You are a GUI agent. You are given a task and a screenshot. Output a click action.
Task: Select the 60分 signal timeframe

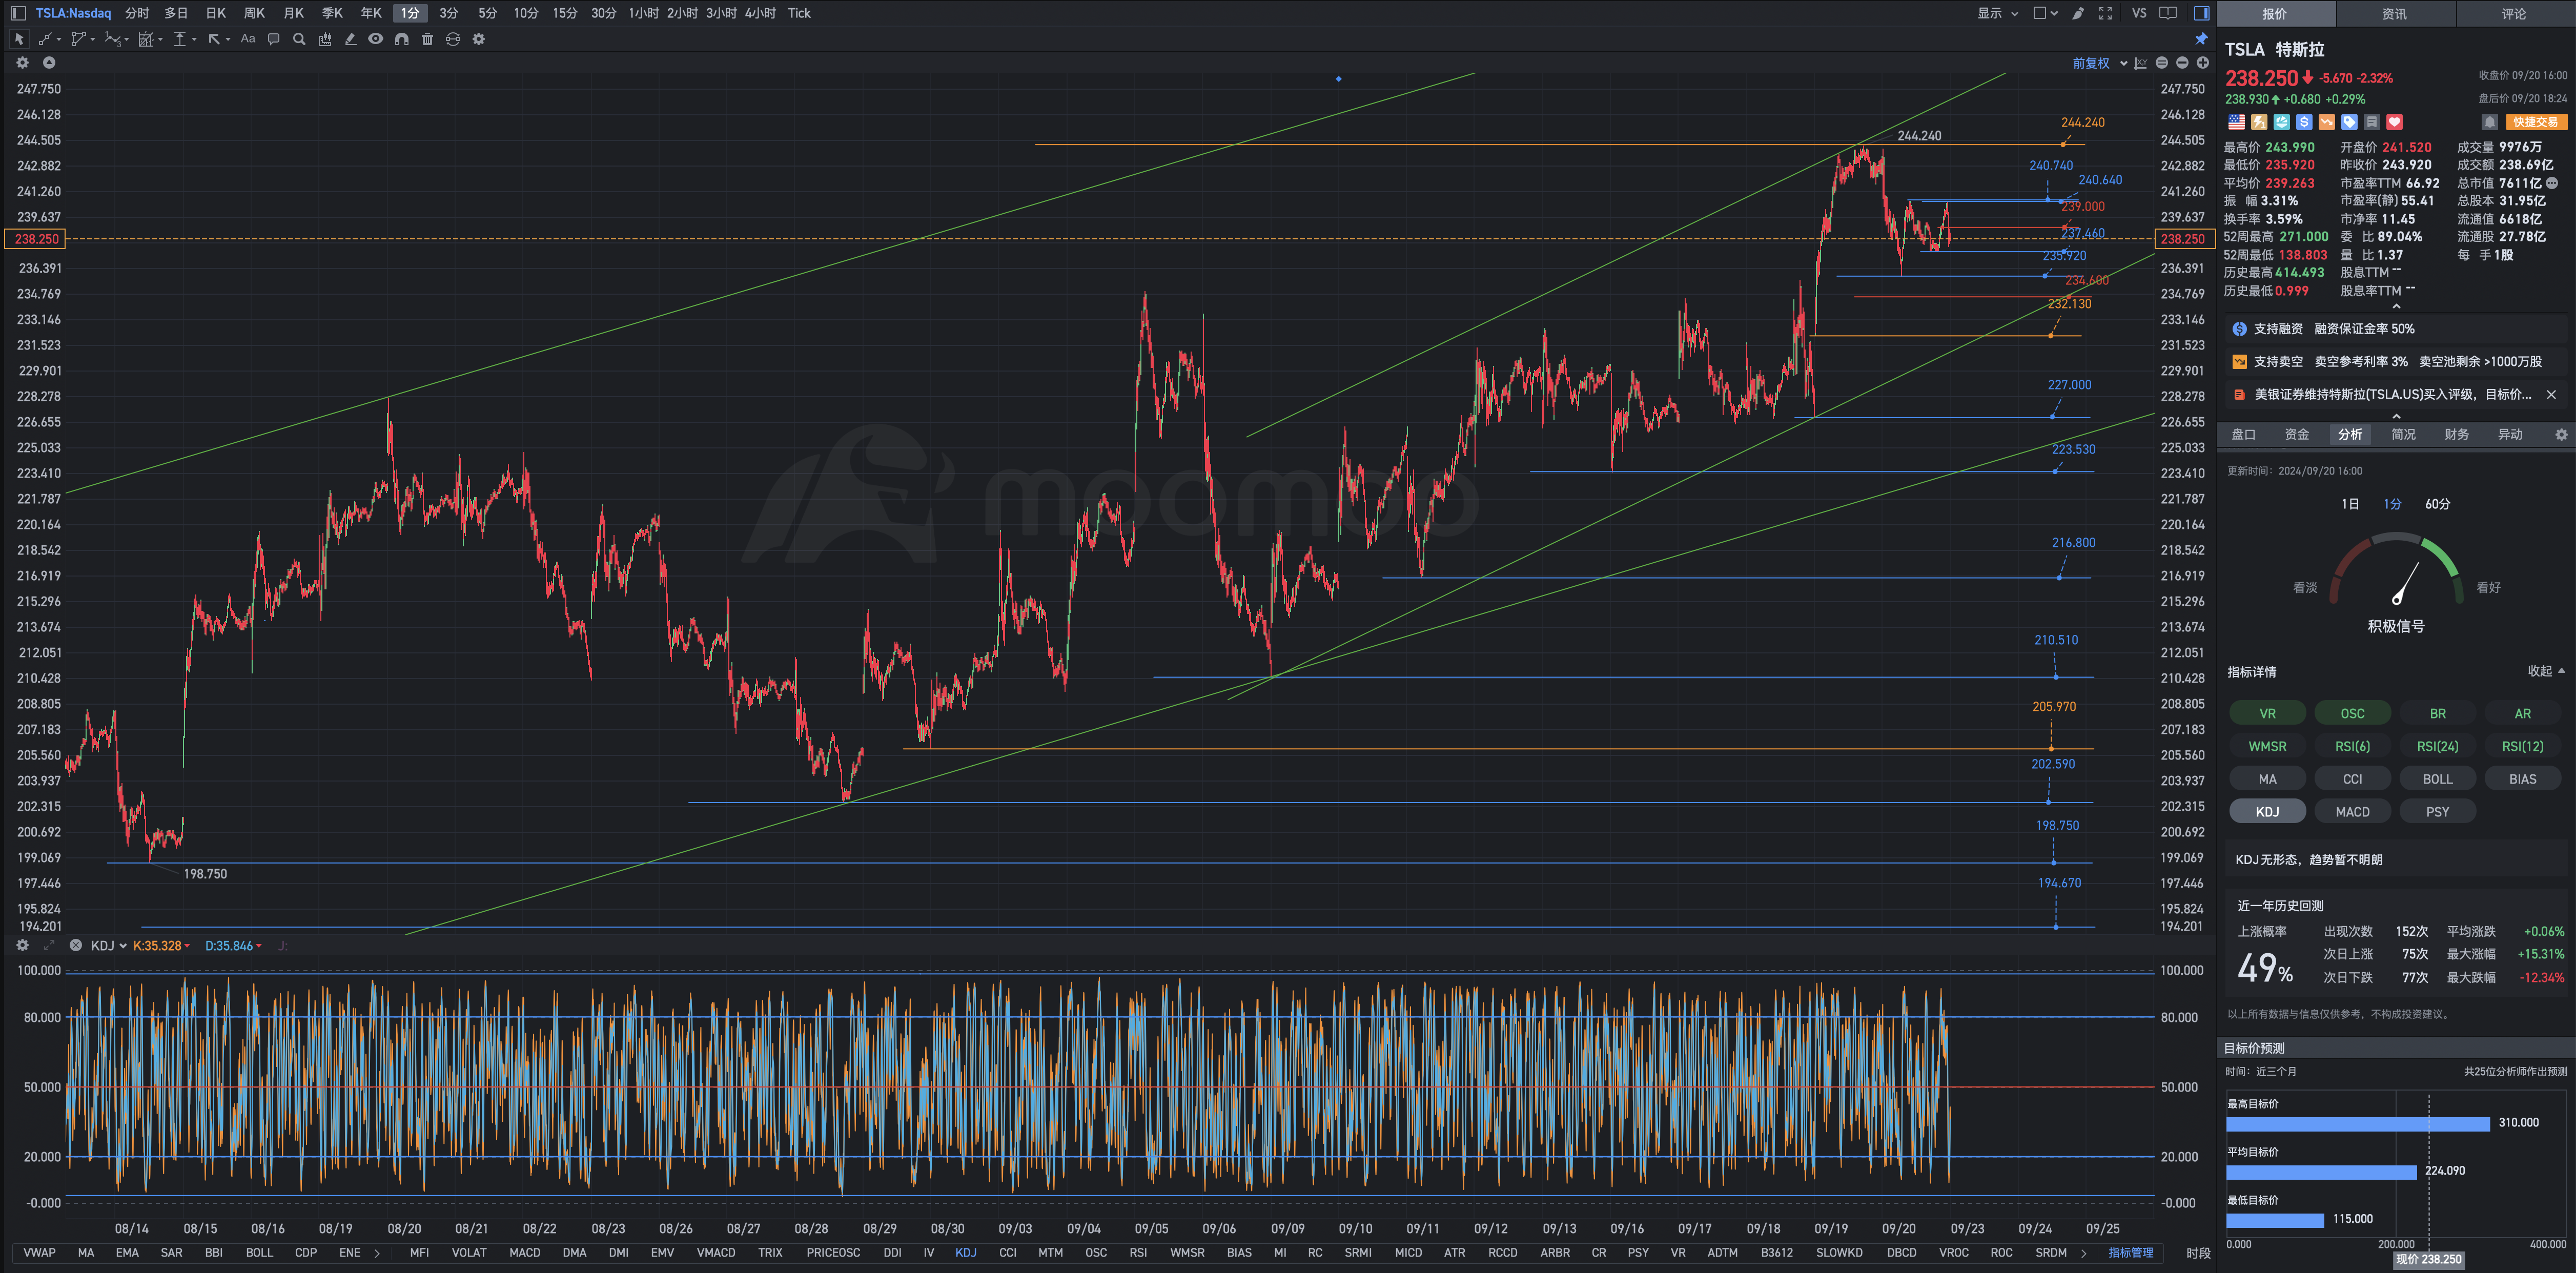[2437, 504]
